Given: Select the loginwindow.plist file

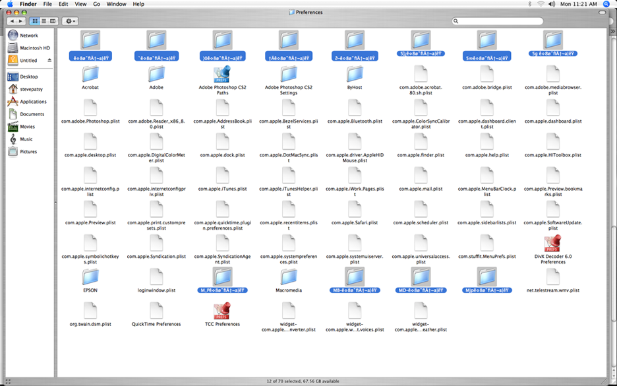Looking at the screenshot, I should (x=156, y=278).
